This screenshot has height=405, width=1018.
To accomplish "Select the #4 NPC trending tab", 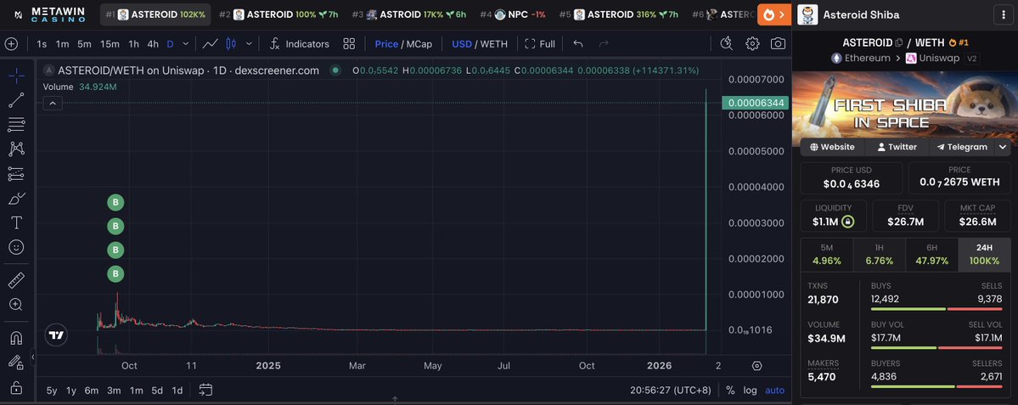I will coord(512,14).
